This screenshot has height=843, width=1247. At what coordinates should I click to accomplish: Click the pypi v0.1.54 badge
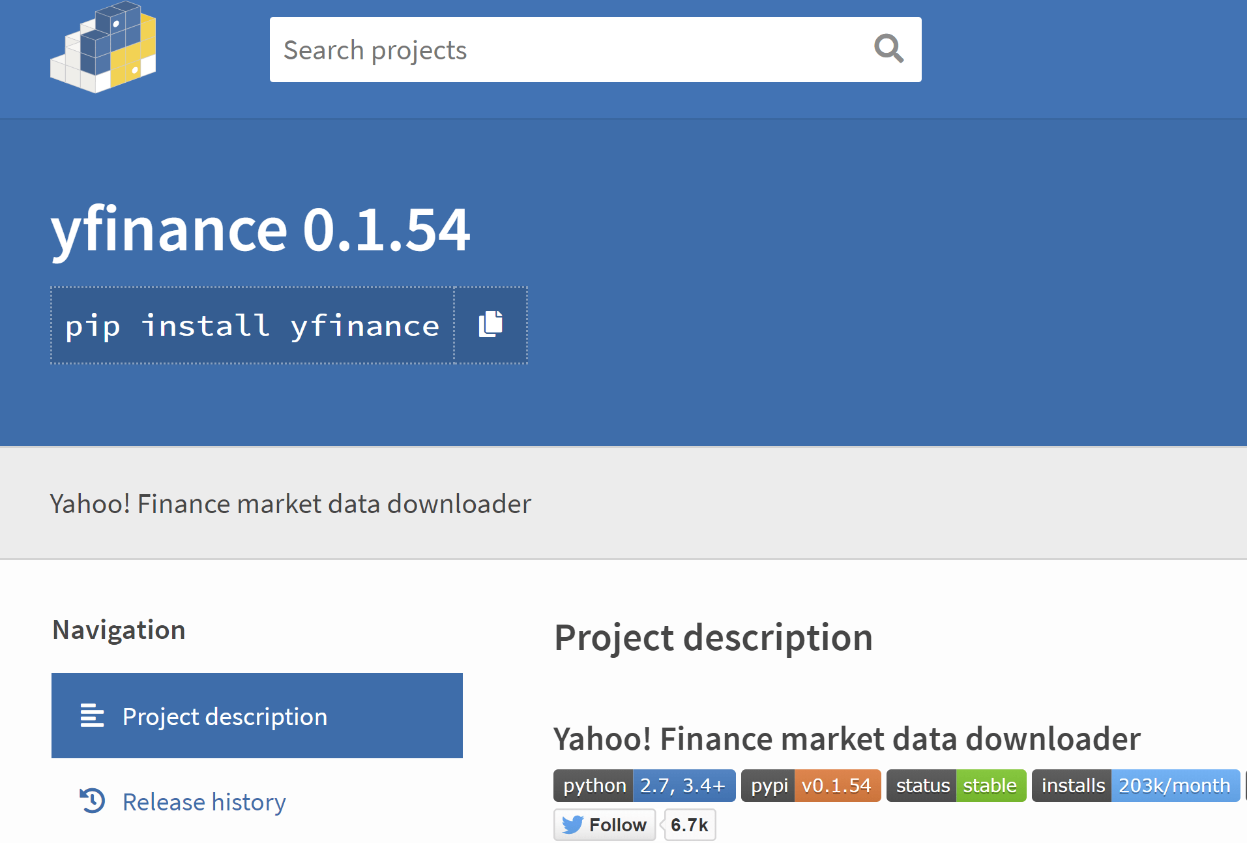pos(810,785)
